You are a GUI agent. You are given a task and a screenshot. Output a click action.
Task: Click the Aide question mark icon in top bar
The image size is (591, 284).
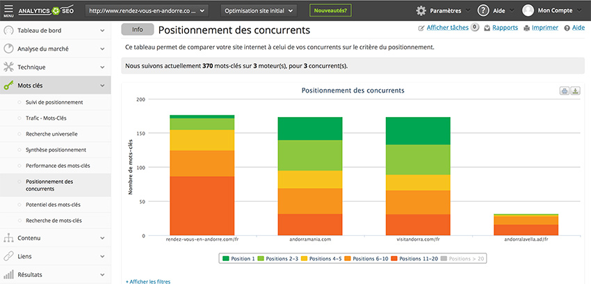tap(483, 11)
